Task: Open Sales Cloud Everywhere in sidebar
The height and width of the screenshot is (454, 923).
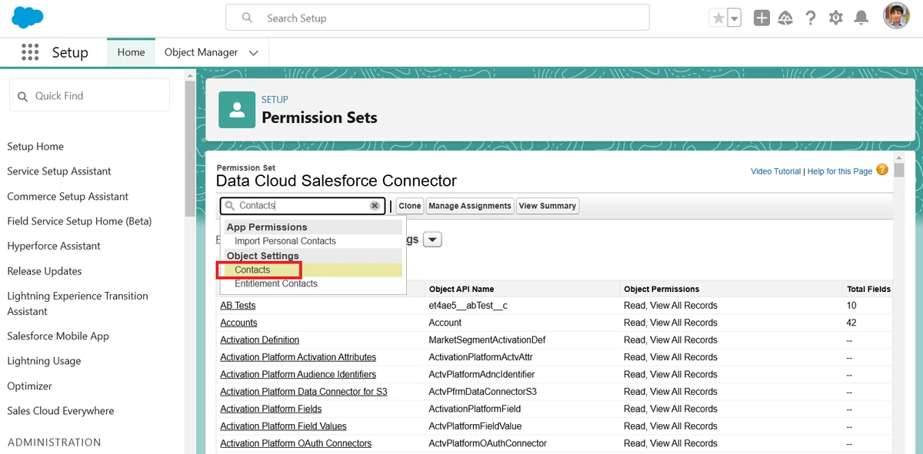Action: coord(61,411)
